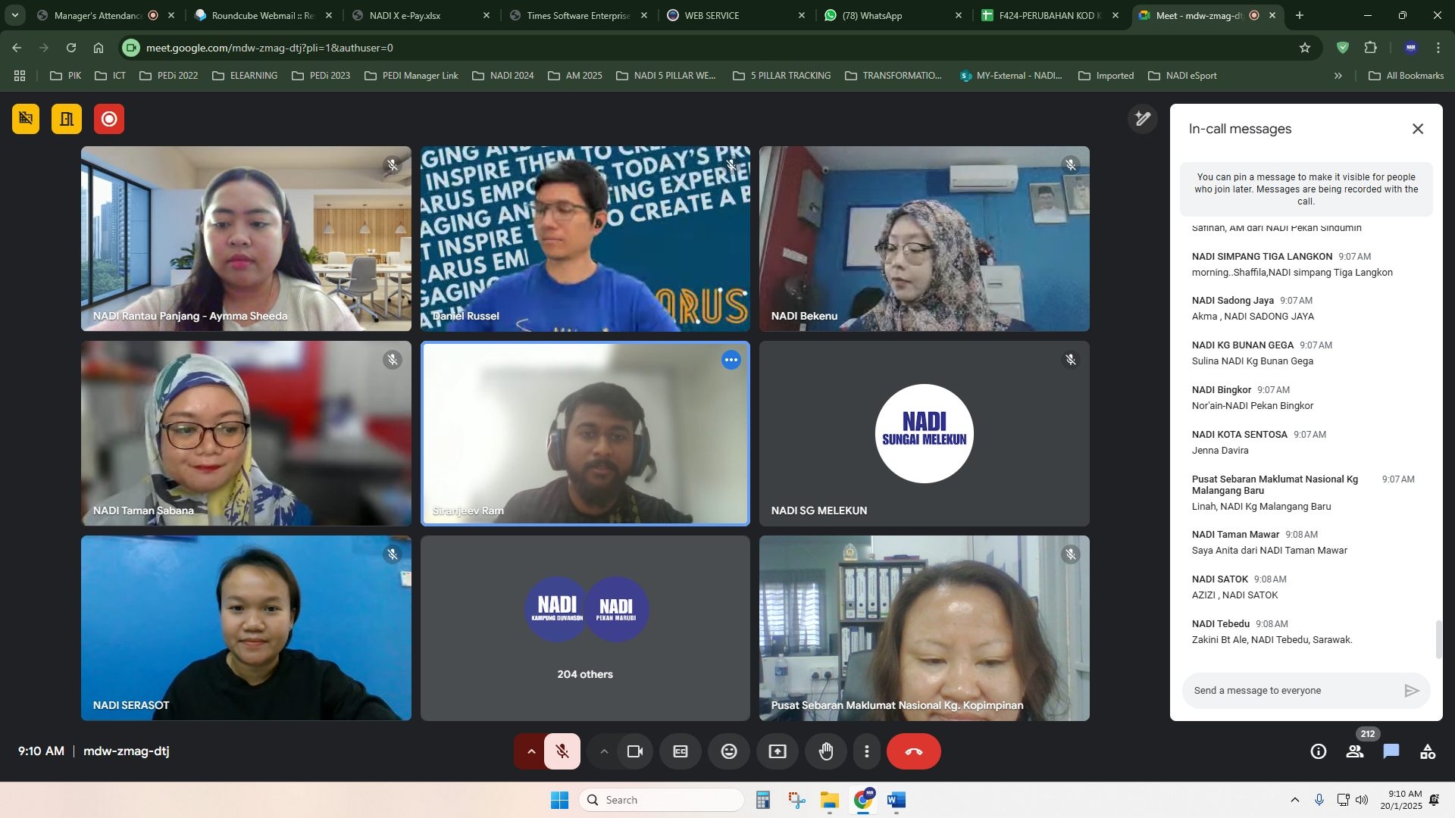Expand video settings chevron next to camera
Viewport: 1455px width, 818px height.
604,751
